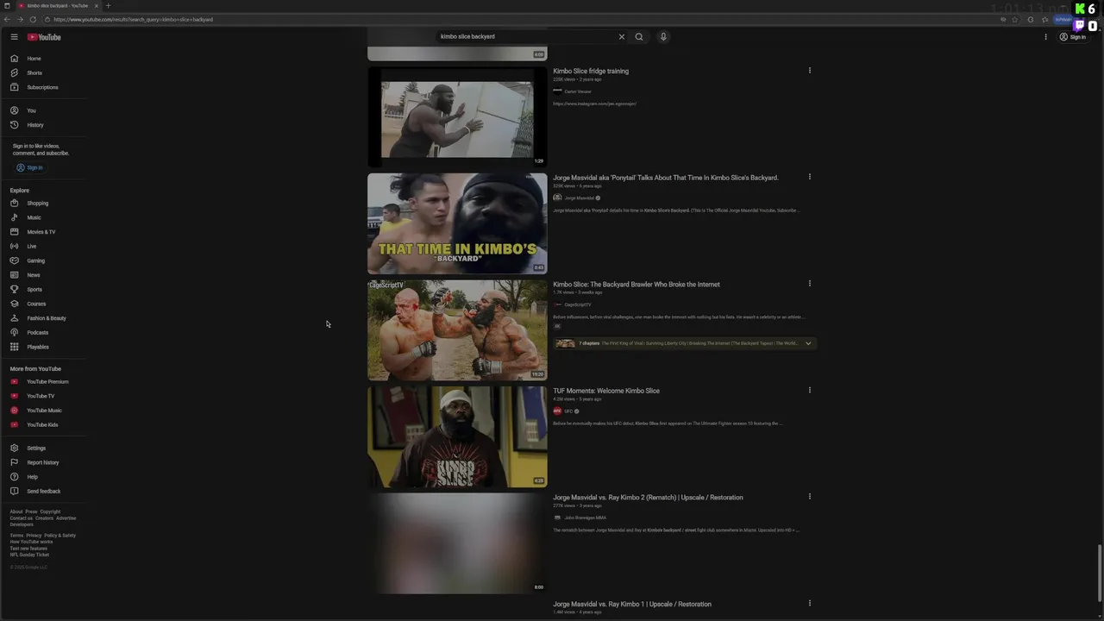The height and width of the screenshot is (621, 1104).
Task: Open the You section in sidebar
Action: pos(43,110)
